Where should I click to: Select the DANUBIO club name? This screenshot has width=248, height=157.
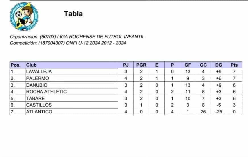coord(37,85)
